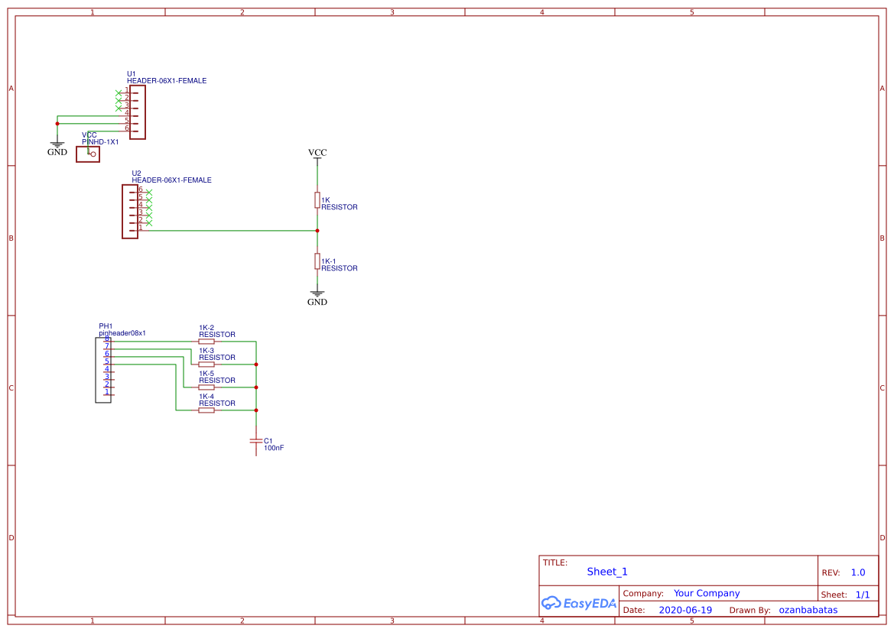This screenshot has height=632, width=894.
Task: Select the 1K-5 resistor symbol
Action: (206, 387)
